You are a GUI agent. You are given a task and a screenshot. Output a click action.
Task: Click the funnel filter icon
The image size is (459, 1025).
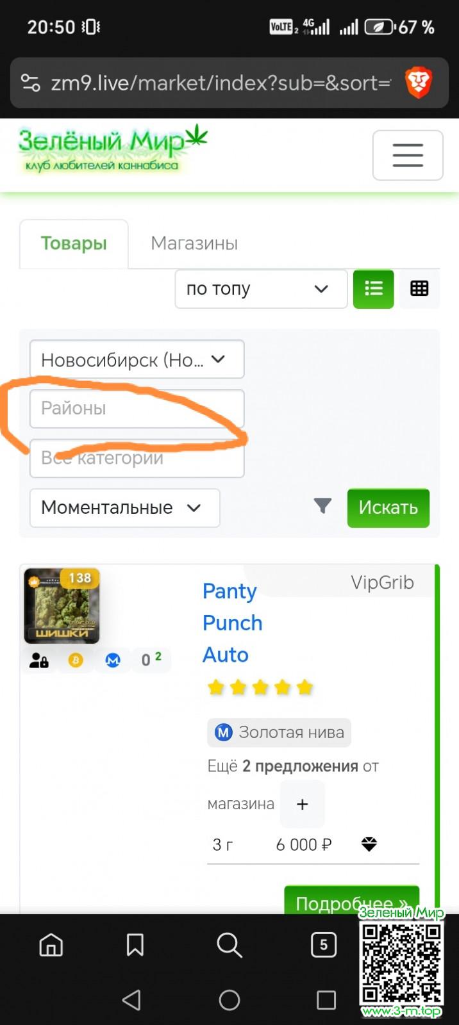pos(322,506)
